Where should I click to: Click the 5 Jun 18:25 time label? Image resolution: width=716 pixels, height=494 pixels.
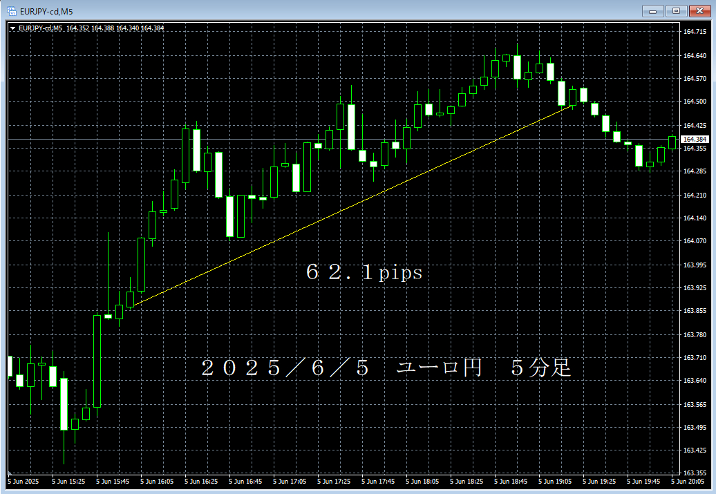click(x=467, y=482)
